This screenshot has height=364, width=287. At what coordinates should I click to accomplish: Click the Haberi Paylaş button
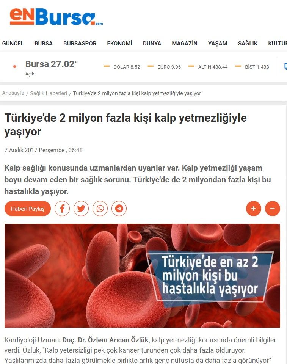(x=28, y=209)
